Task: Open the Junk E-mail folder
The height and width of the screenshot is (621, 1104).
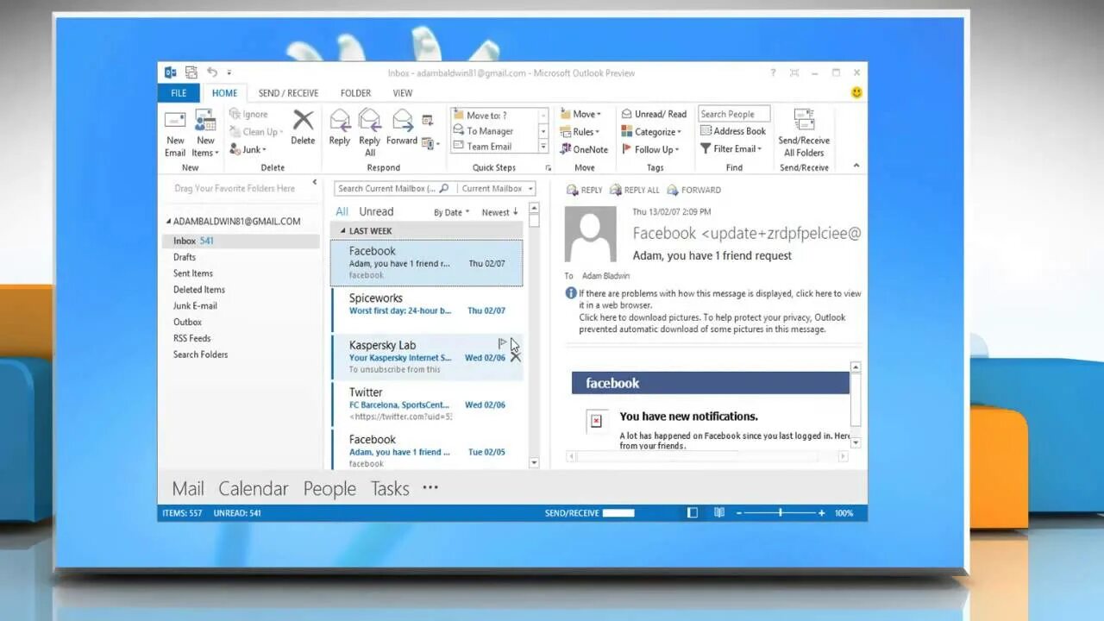Action: coord(195,306)
